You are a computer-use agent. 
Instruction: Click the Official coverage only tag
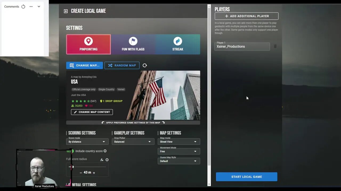84,89
